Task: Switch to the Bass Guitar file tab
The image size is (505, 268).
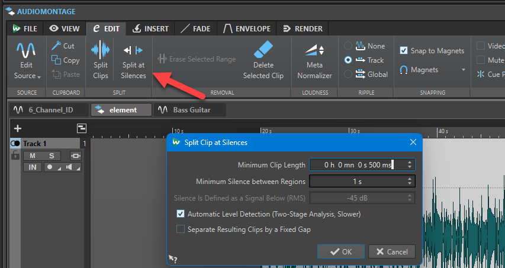Action: 190,110
